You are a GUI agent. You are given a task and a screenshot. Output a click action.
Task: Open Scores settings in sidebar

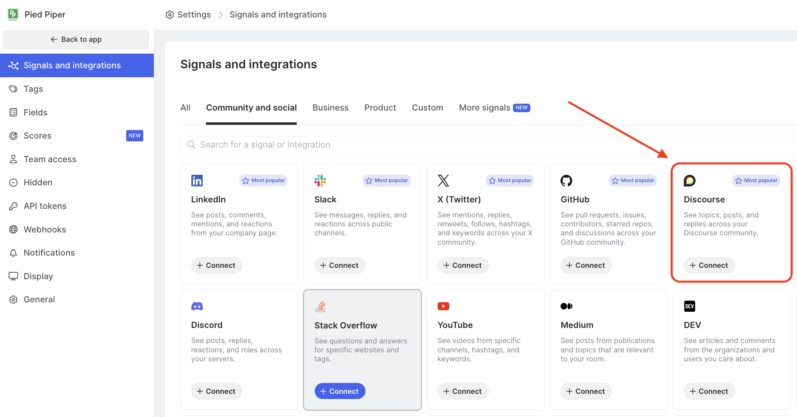pos(77,136)
